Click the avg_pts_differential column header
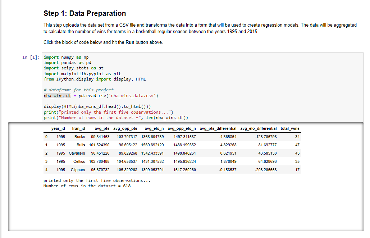Image resolution: width=370 pixels, height=238 pixels. click(x=218, y=129)
